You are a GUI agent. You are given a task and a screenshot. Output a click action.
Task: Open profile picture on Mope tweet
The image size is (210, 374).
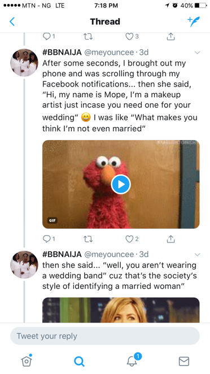click(x=24, y=63)
